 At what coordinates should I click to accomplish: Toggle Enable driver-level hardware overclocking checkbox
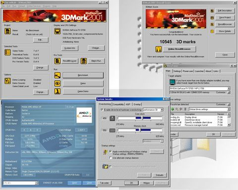pos(102,109)
